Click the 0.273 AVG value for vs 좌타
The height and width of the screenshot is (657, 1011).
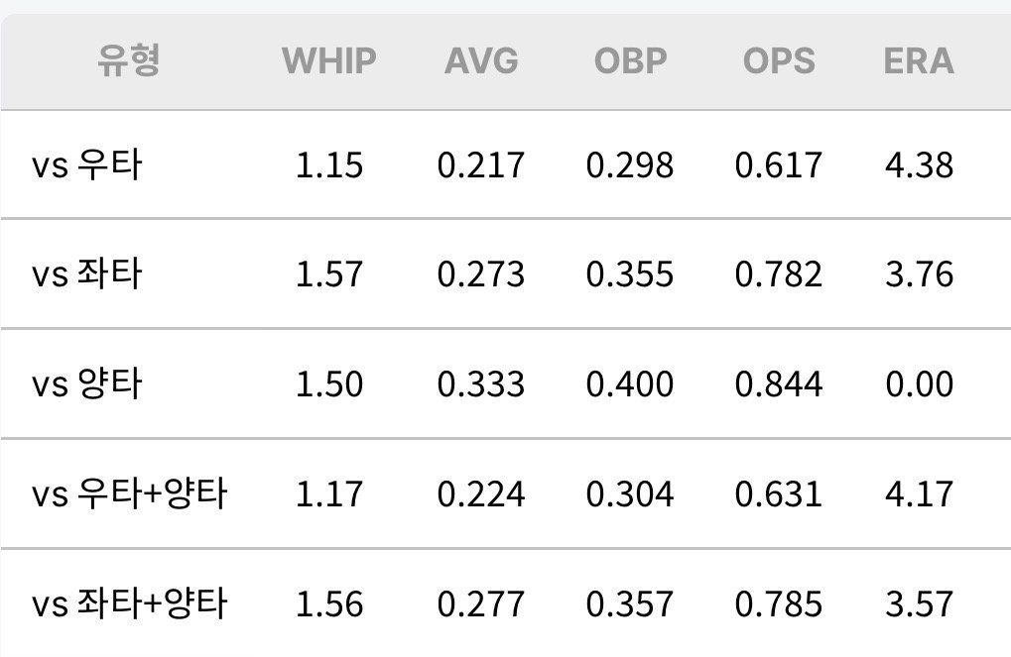pos(481,274)
